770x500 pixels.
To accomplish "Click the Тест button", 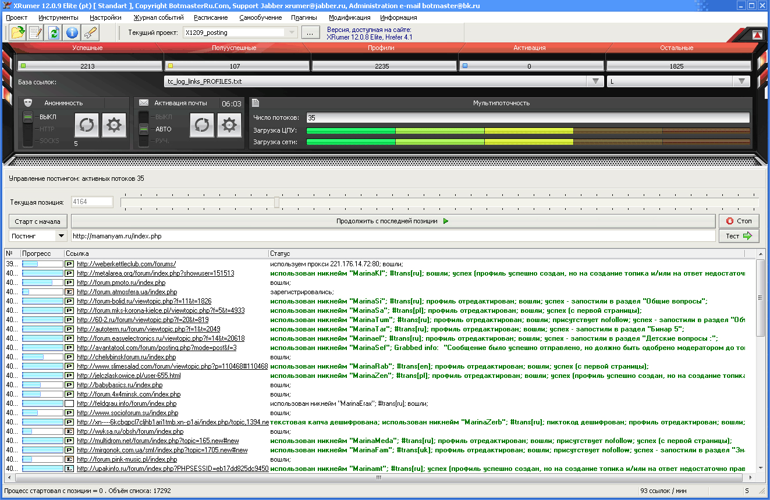I will (x=739, y=236).
